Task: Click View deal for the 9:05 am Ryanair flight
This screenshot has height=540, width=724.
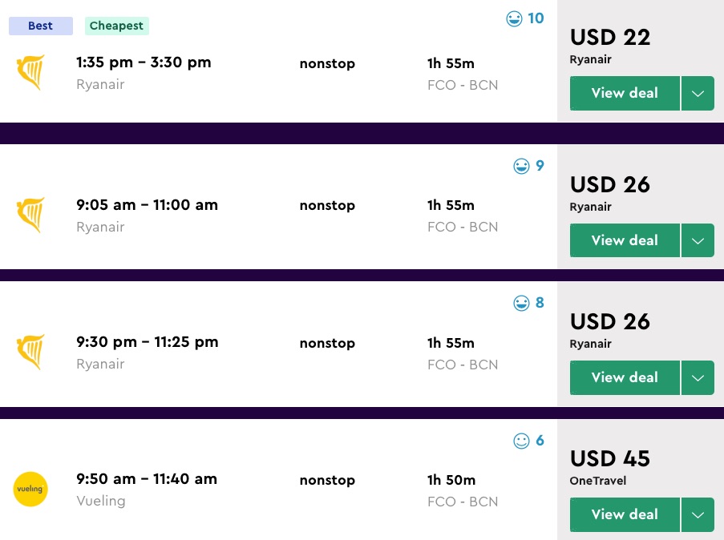Action: (x=625, y=240)
